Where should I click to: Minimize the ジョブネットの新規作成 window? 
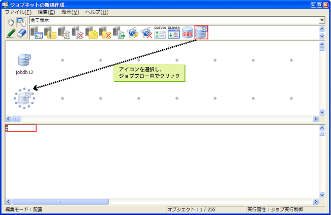314,5
